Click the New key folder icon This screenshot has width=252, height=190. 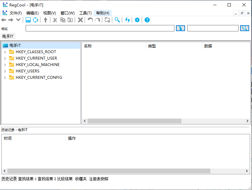tap(107, 20)
